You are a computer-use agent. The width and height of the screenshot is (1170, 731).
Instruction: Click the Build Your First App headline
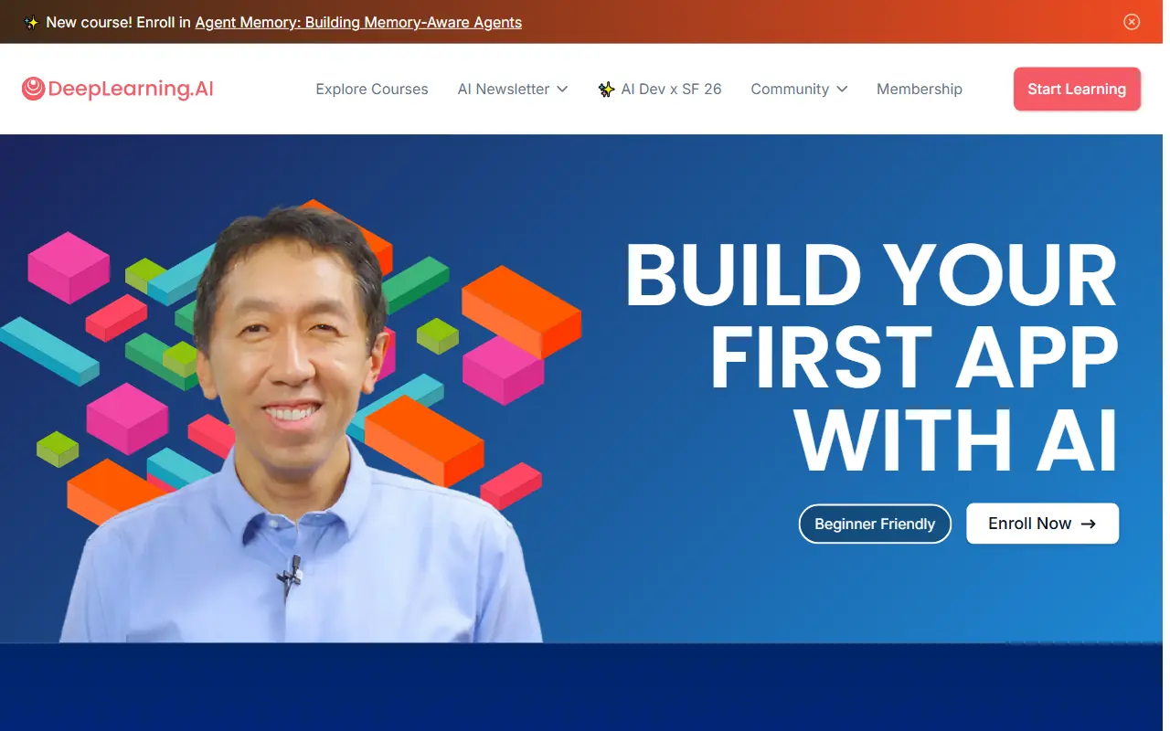[871, 357]
